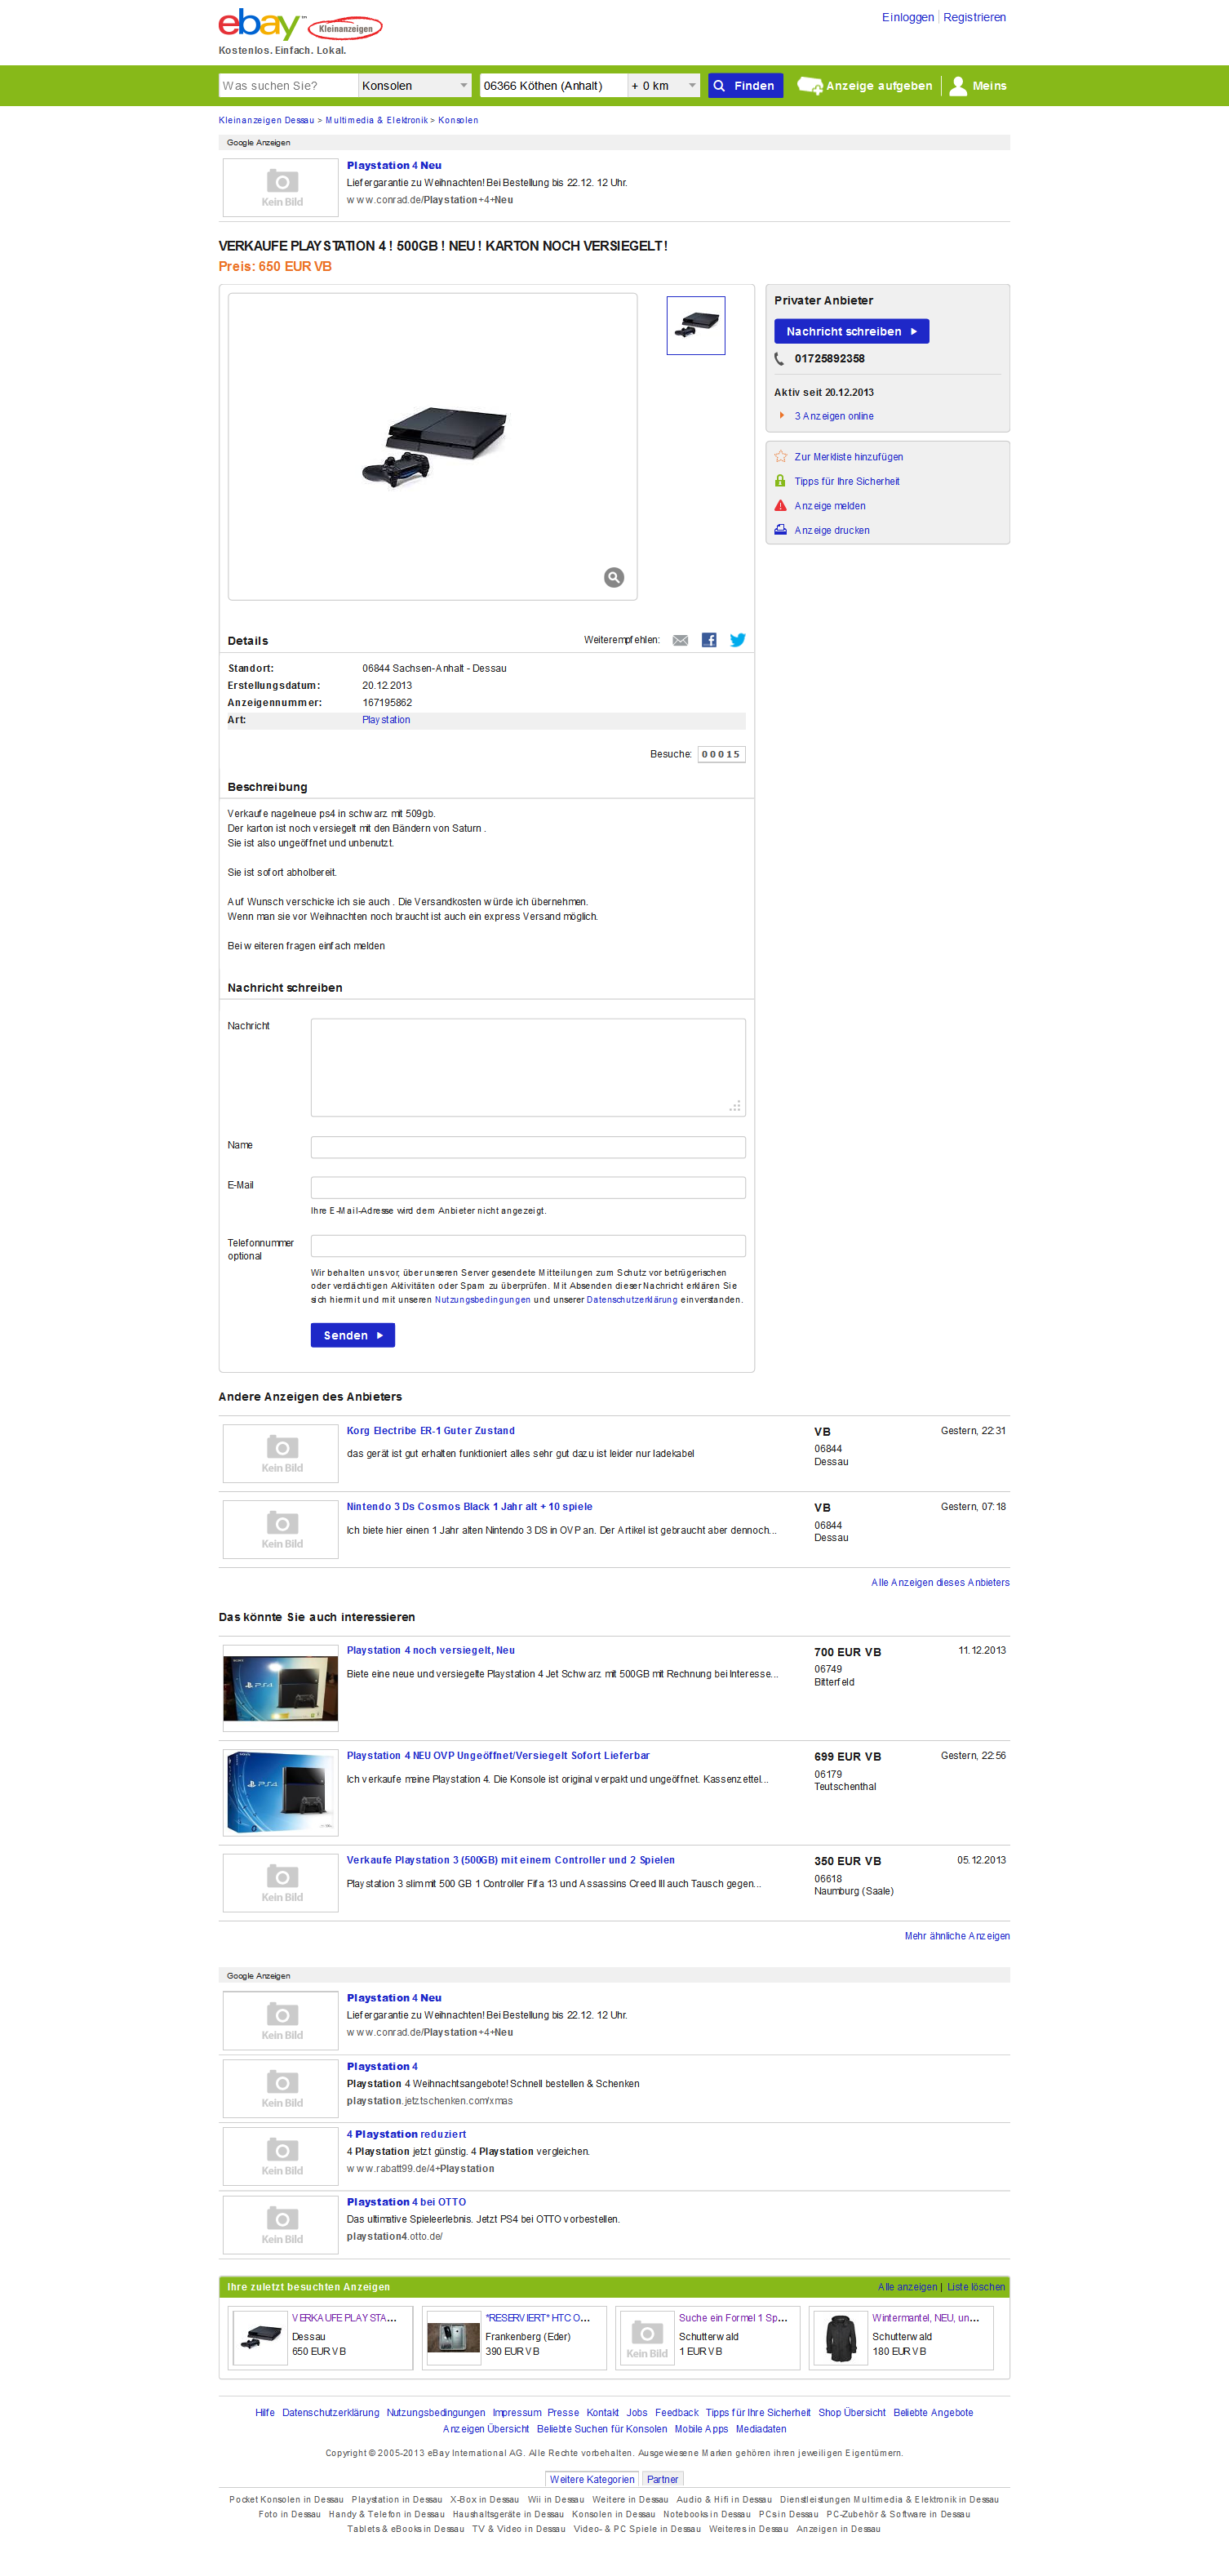1229x2563 pixels.
Task: Share the listing on Twitter
Action: point(738,640)
